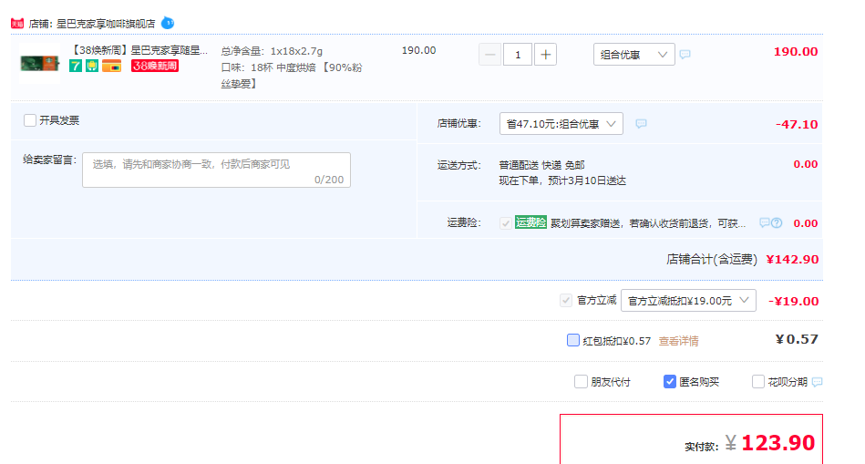
Task: Enable the 红包抵扣¥0.57 checkbox
Action: [573, 340]
